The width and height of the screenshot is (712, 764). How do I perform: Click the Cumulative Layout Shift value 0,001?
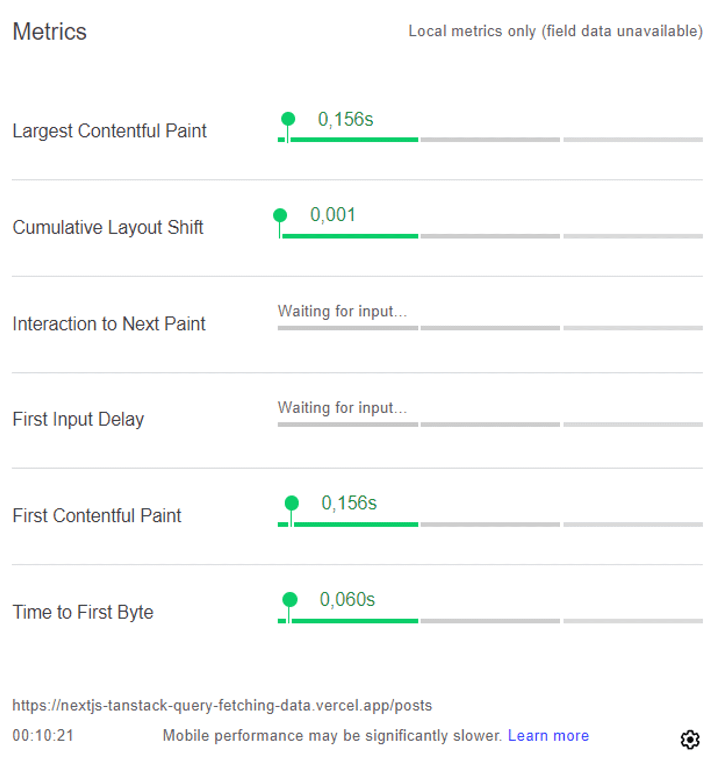coord(333,215)
